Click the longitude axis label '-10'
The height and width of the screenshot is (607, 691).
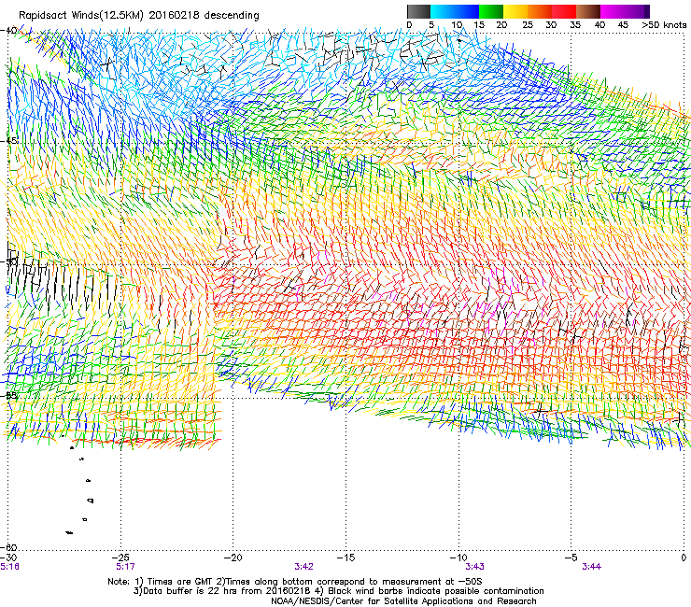[x=458, y=558]
